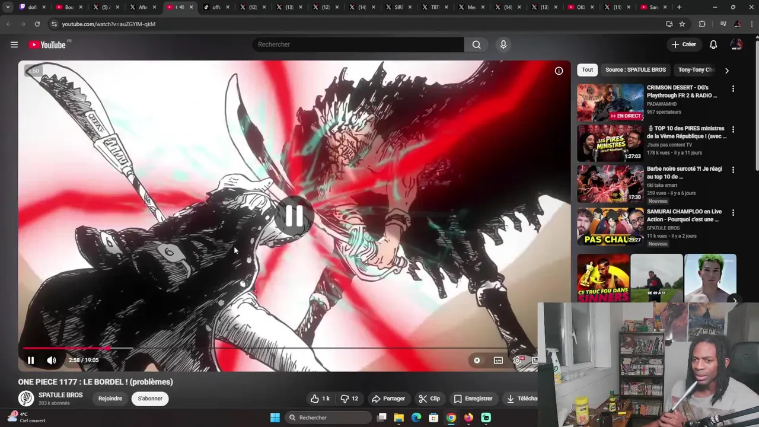759x427 pixels.
Task: Open options for TOP 10 PIRES ministres video
Action: click(733, 129)
